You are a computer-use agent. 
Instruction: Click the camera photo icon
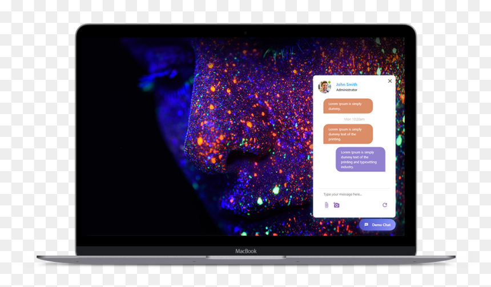(337, 205)
